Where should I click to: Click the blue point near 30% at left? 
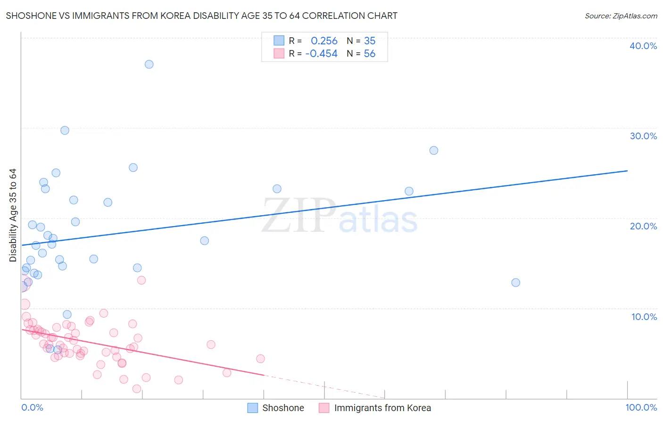[x=65, y=130]
